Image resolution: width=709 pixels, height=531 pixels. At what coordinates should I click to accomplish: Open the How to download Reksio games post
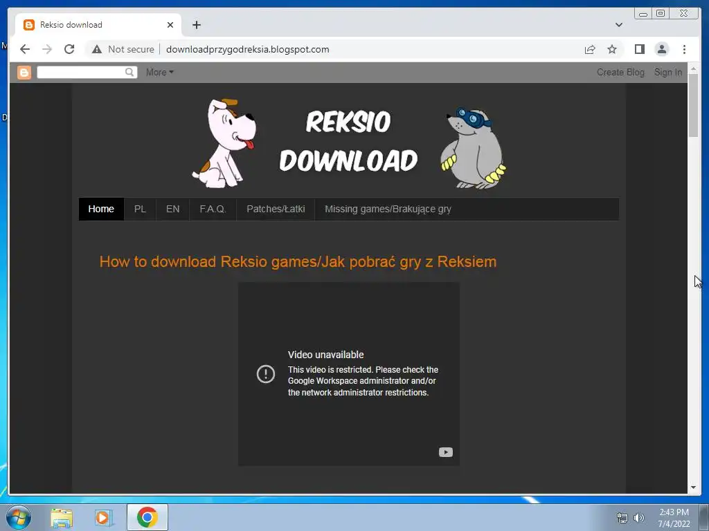pos(298,262)
